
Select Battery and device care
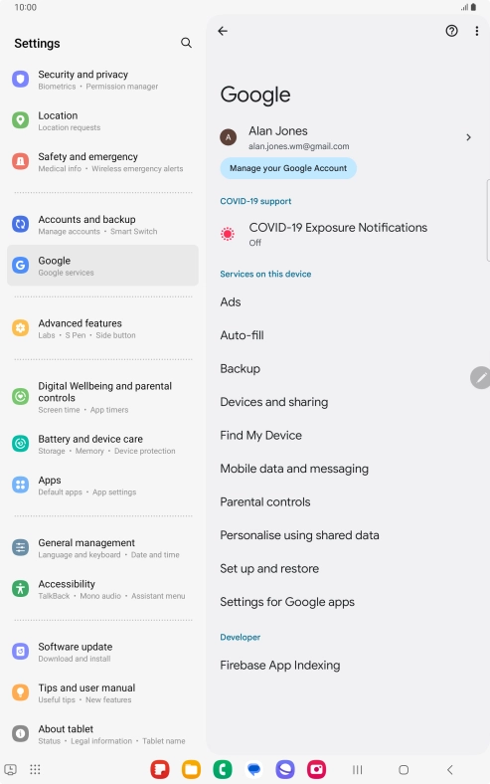(102, 444)
